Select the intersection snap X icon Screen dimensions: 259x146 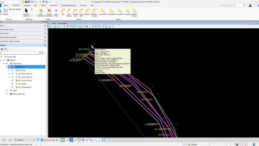pyautogui.click(x=91, y=140)
